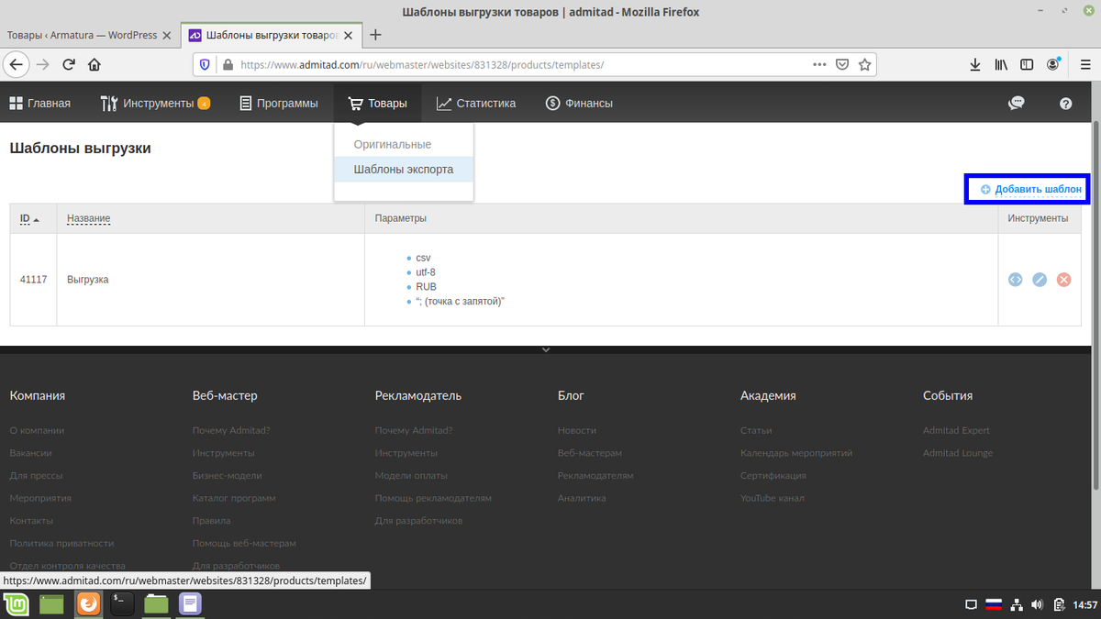This screenshot has width=1101, height=619.
Task: Click Добавить шаблон button
Action: pos(1031,189)
